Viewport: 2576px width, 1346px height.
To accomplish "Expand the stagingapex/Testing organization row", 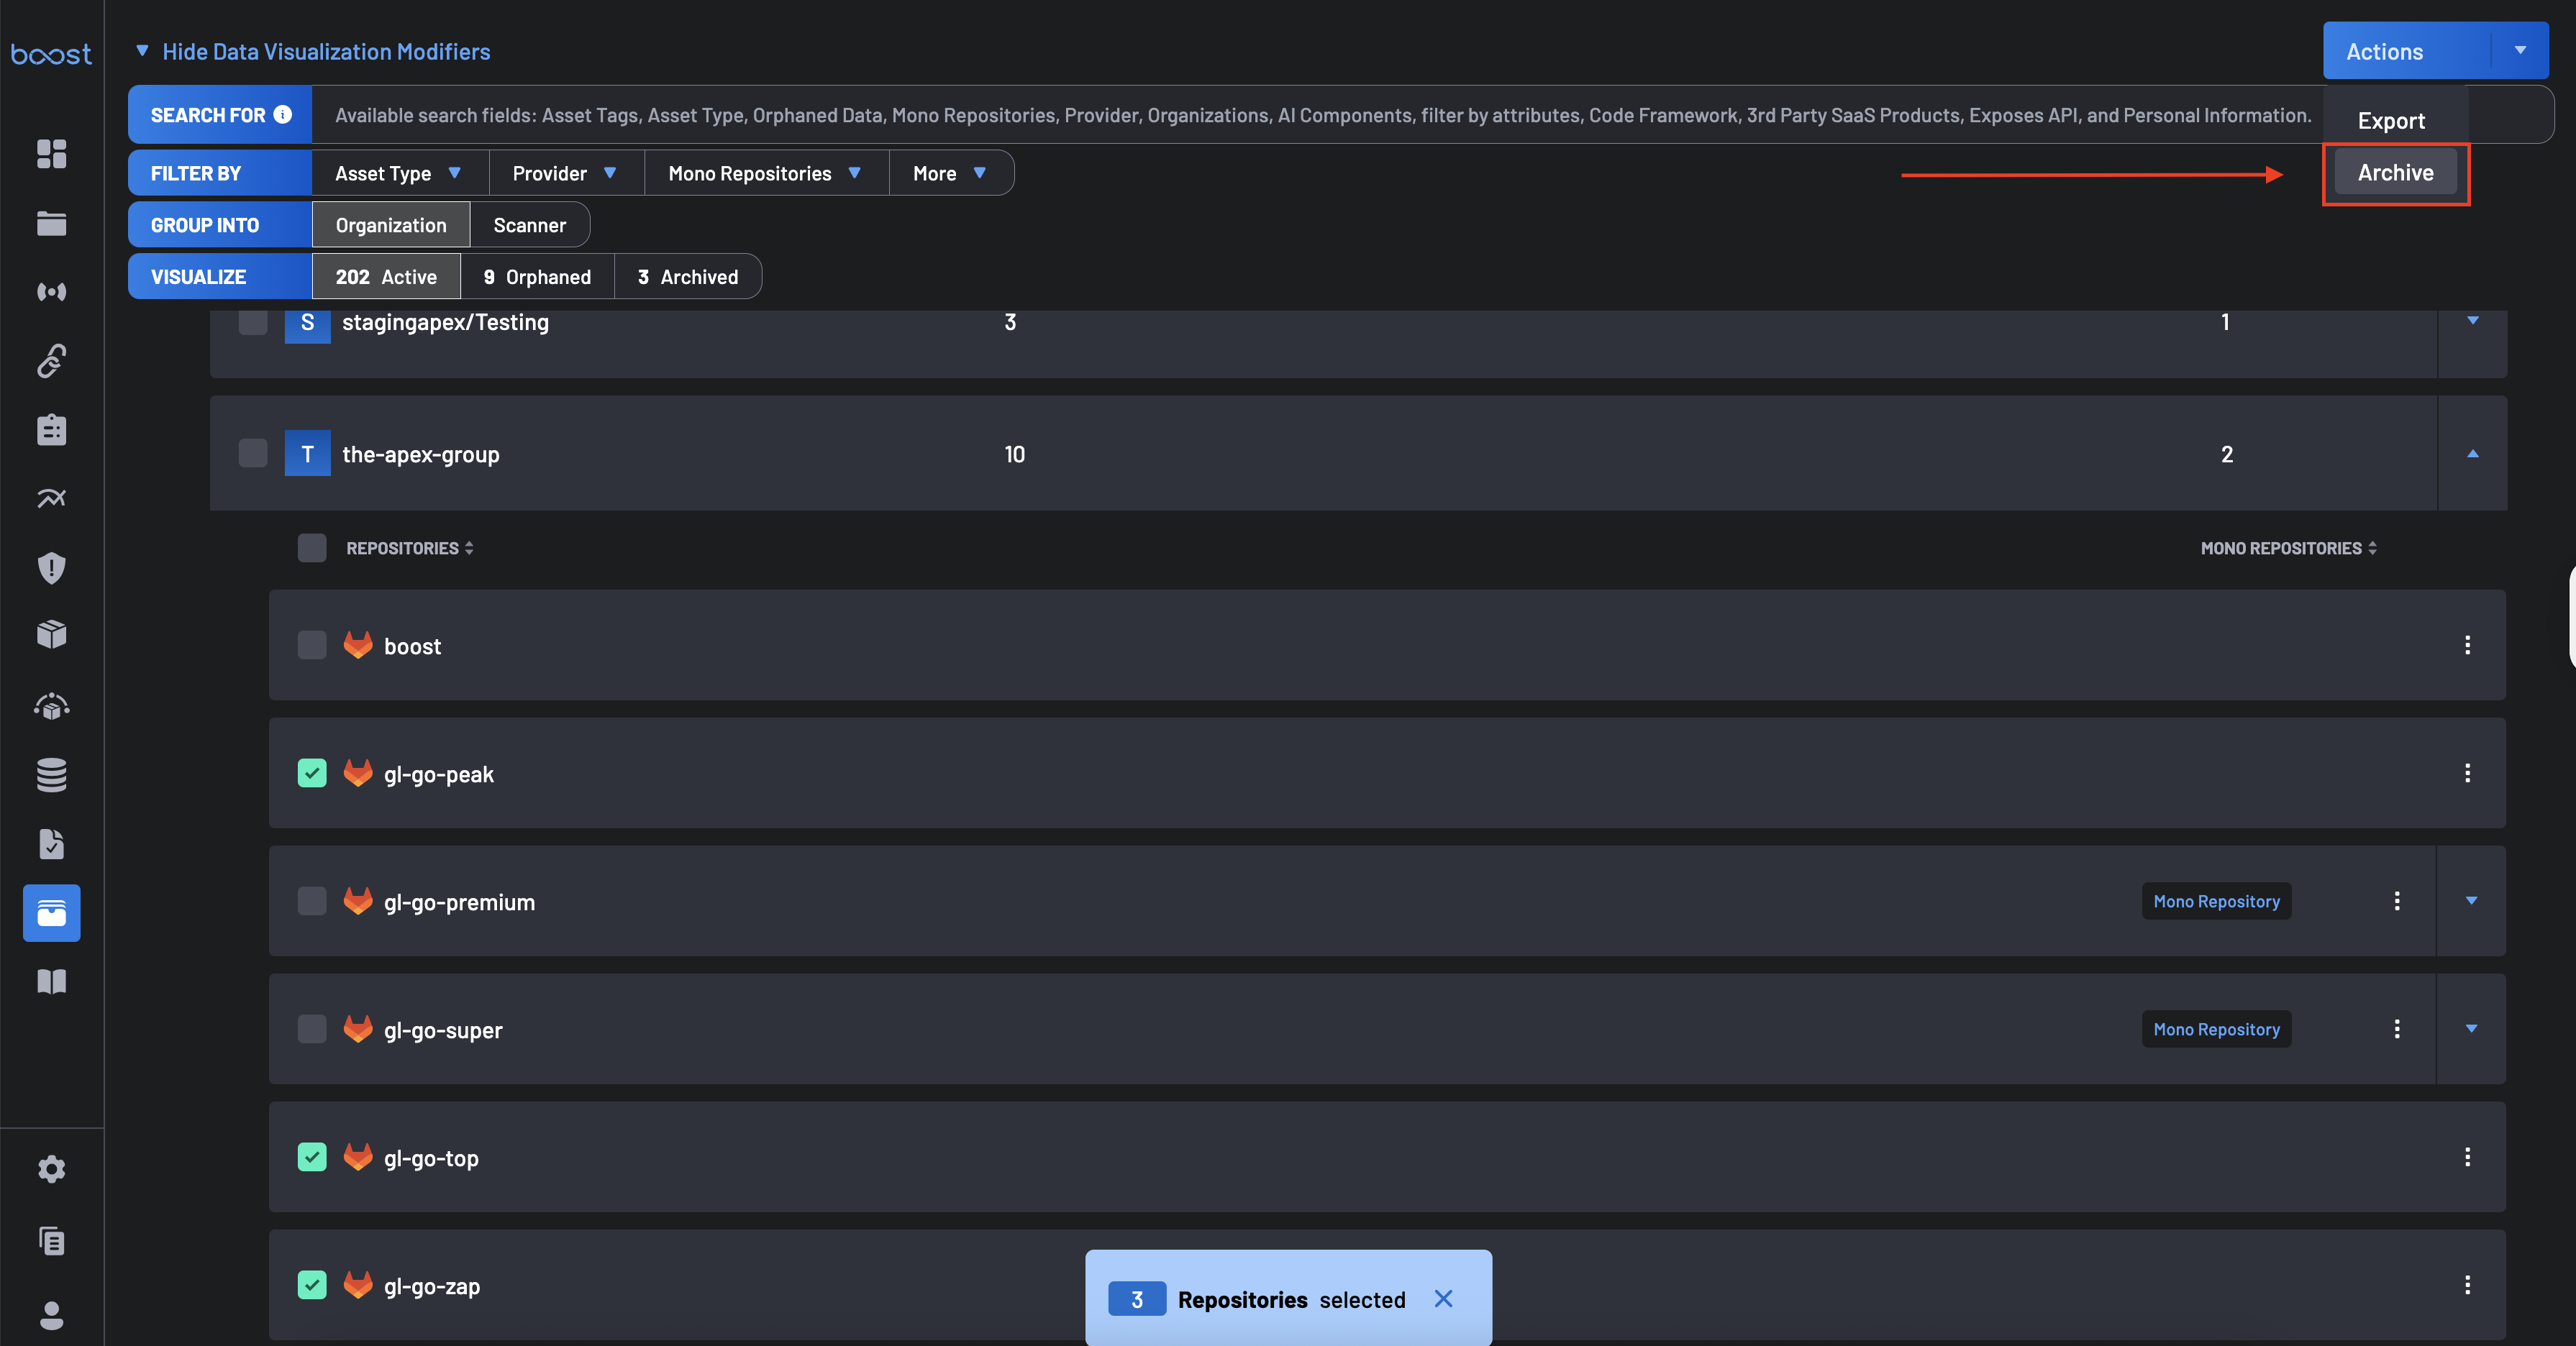I will [2472, 321].
